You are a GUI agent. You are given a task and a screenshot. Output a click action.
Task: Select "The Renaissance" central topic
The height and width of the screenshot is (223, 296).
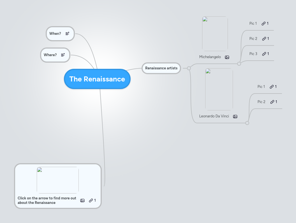pos(97,79)
